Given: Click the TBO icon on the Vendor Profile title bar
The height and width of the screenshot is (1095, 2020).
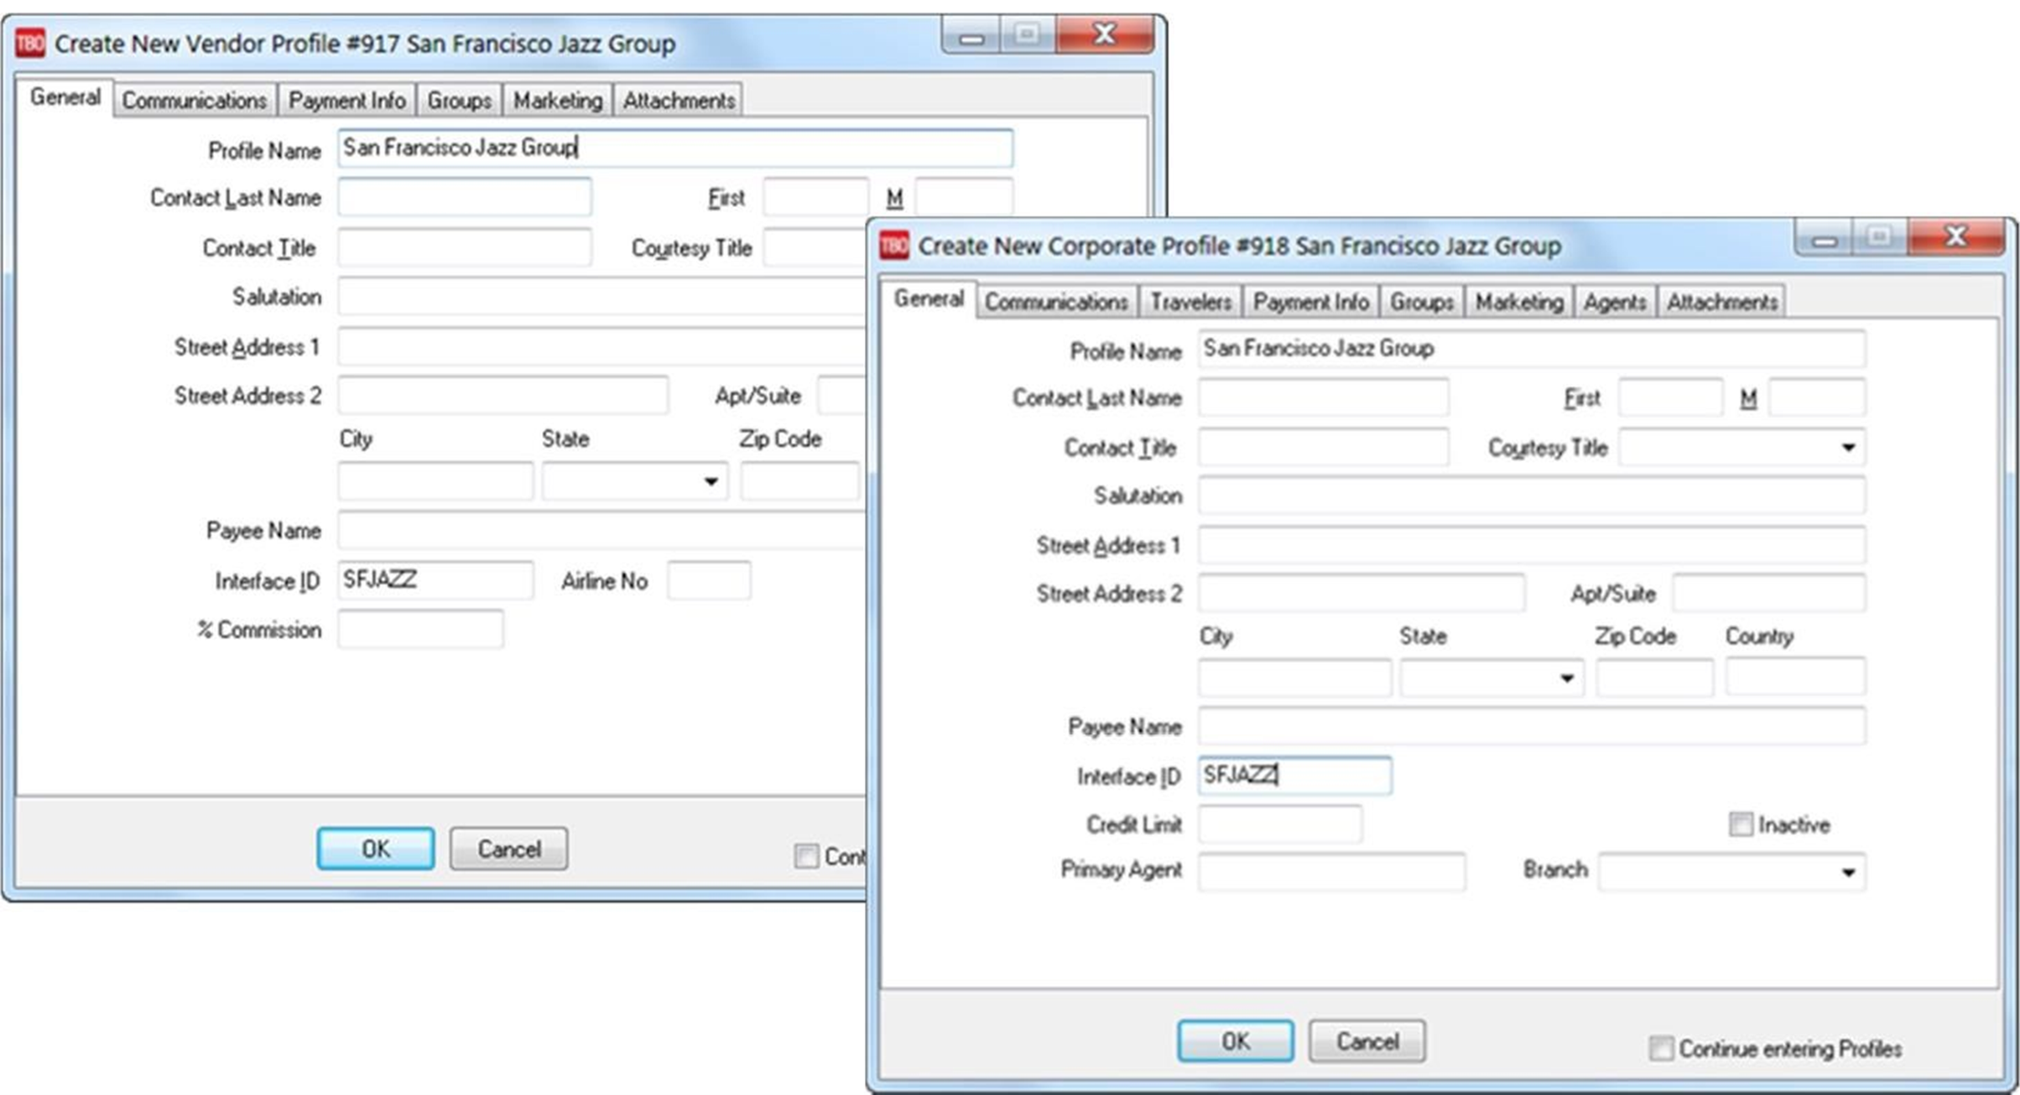Looking at the screenshot, I should pyautogui.click(x=31, y=43).
